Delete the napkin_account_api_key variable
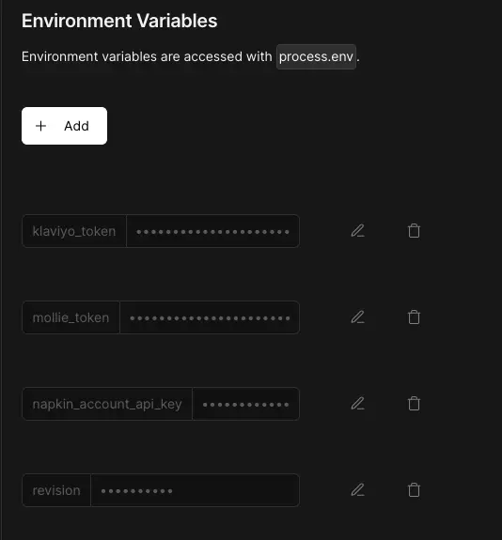The image size is (502, 540). [x=414, y=404]
